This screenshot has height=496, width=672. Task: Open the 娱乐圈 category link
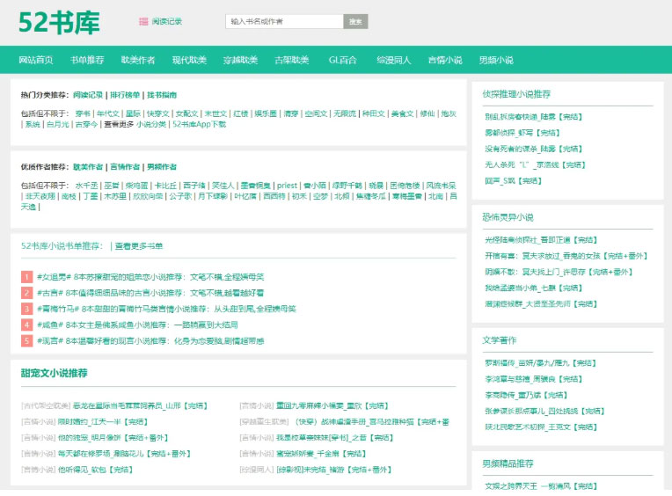pyautogui.click(x=266, y=113)
